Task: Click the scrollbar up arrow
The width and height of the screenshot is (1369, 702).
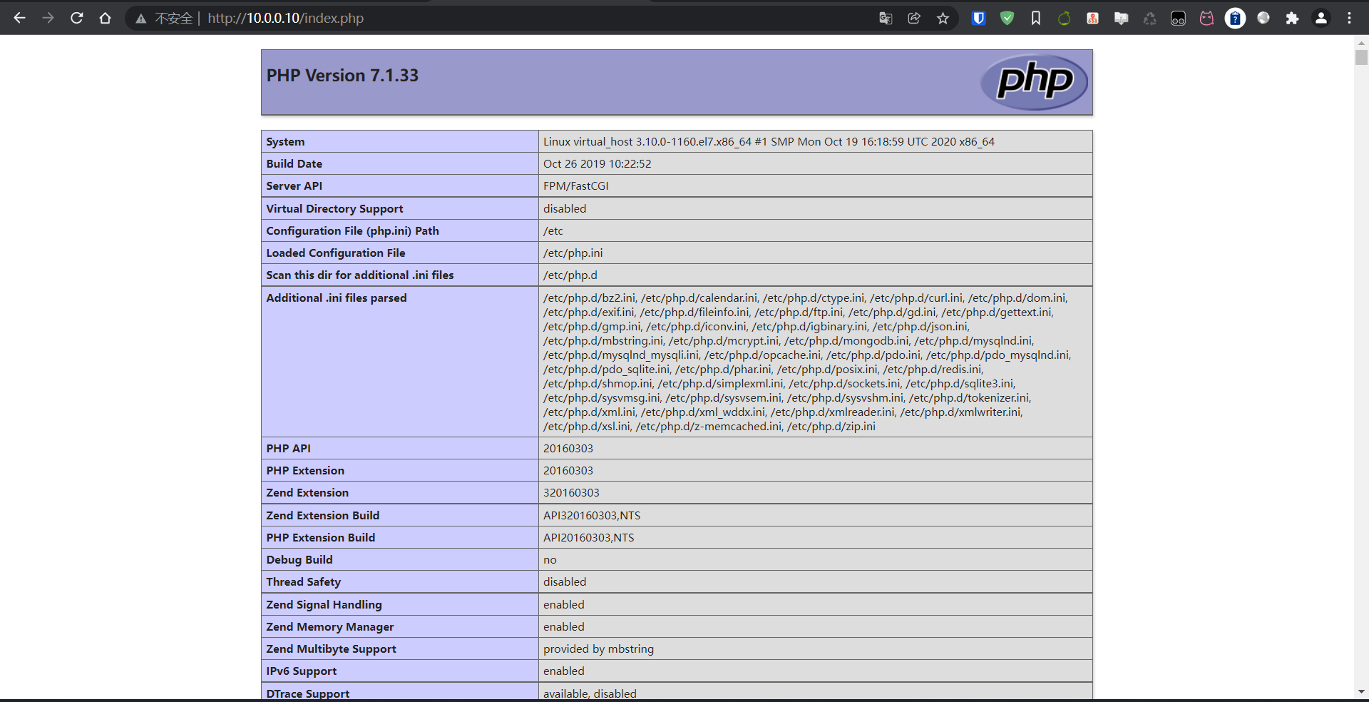Action: (x=1361, y=43)
